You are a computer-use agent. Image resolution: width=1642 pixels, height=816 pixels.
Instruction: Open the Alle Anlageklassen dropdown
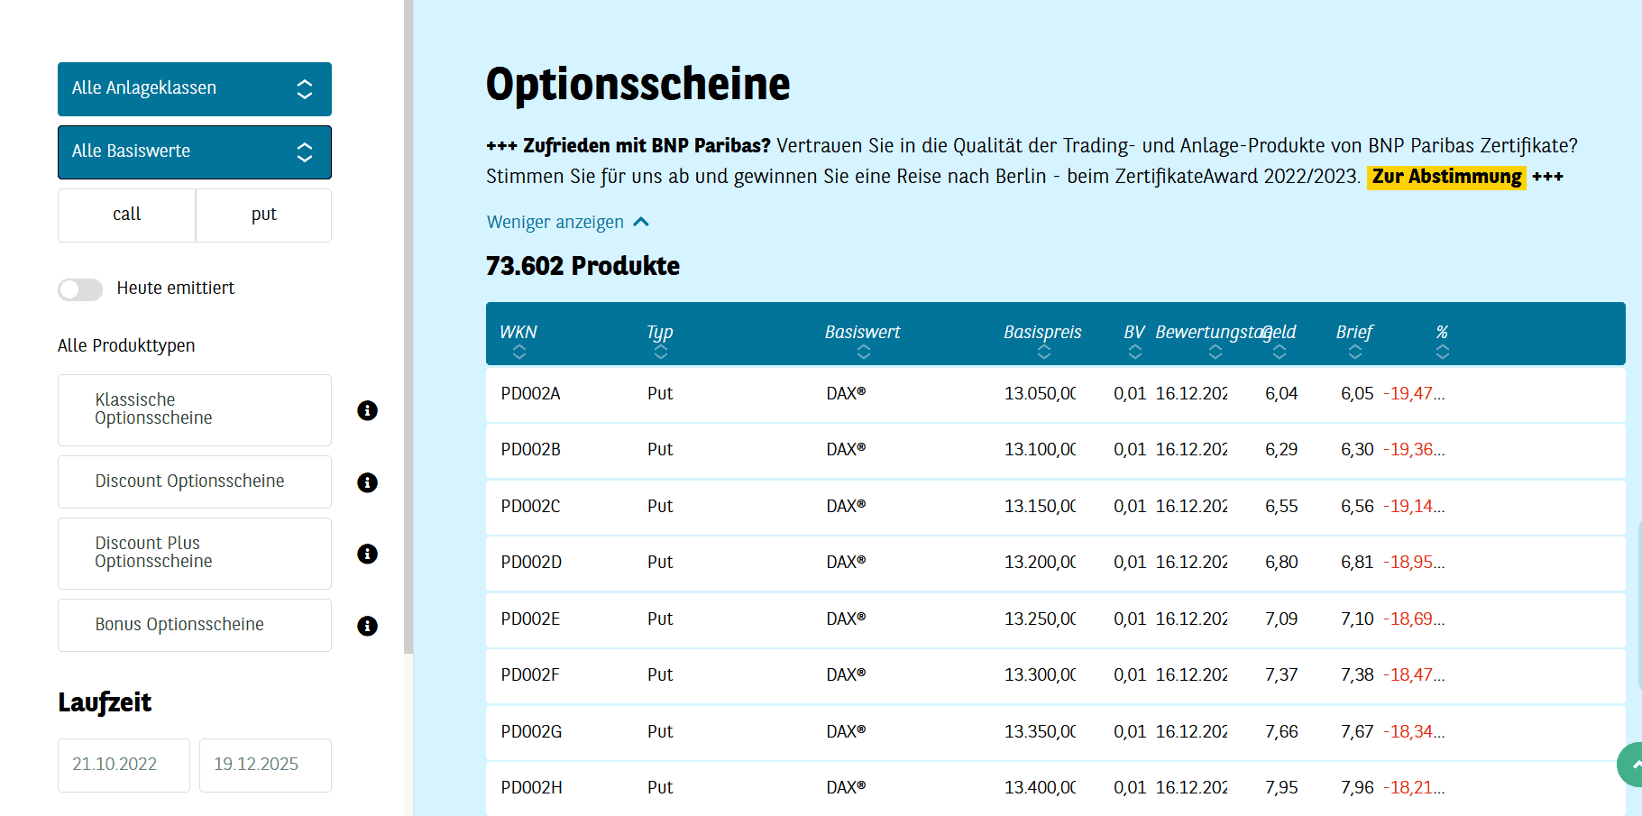[x=194, y=88]
